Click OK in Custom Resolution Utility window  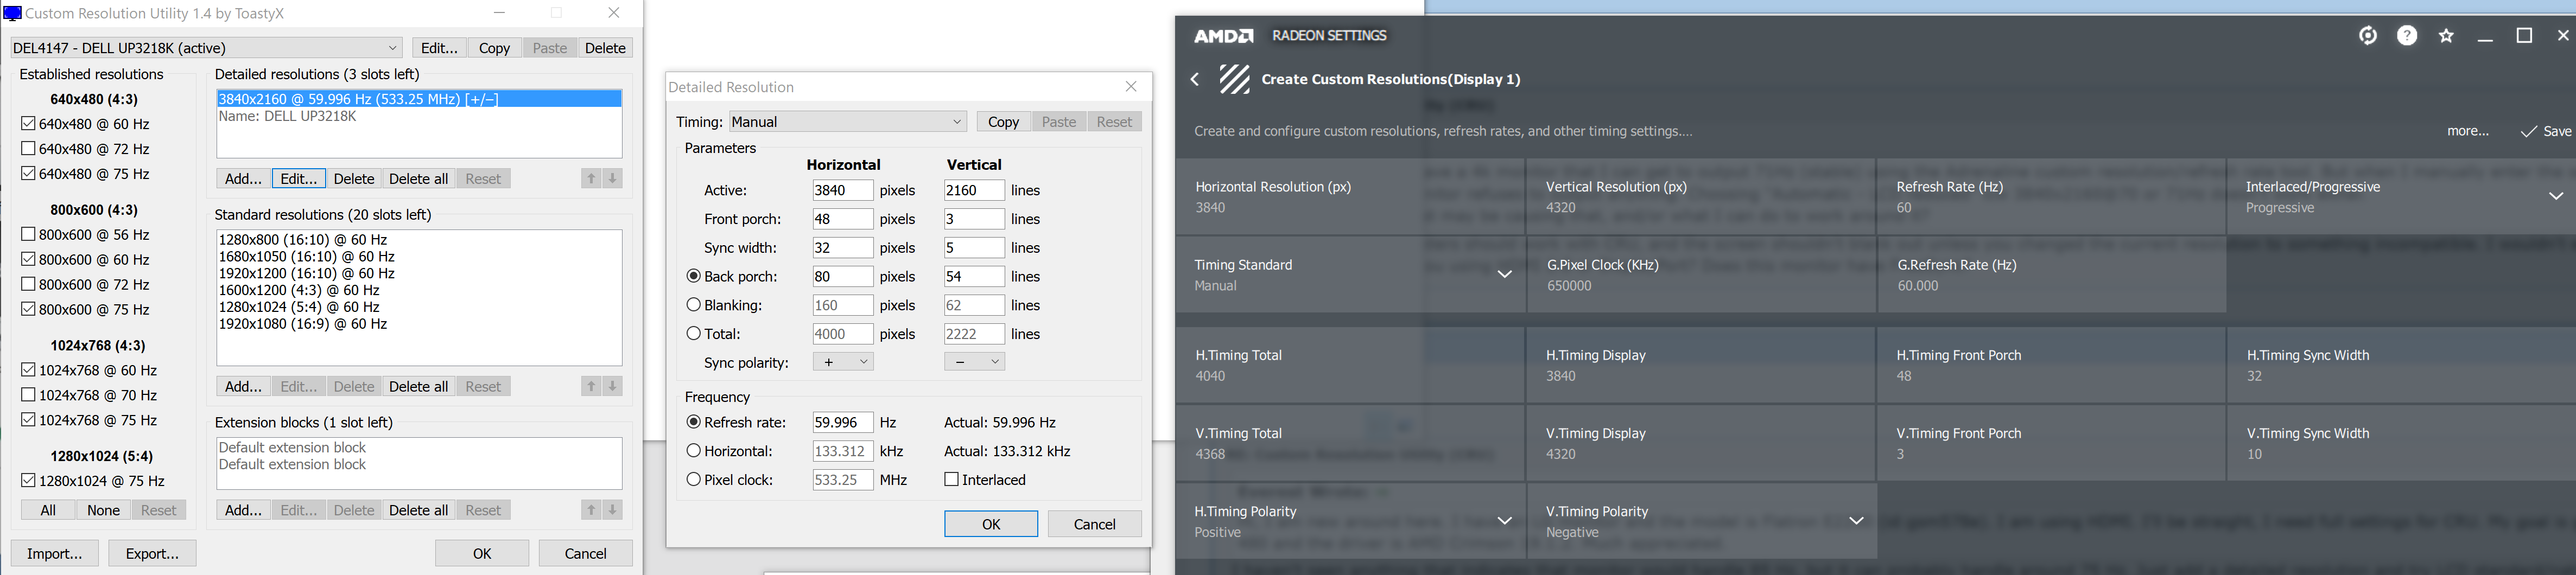482,553
